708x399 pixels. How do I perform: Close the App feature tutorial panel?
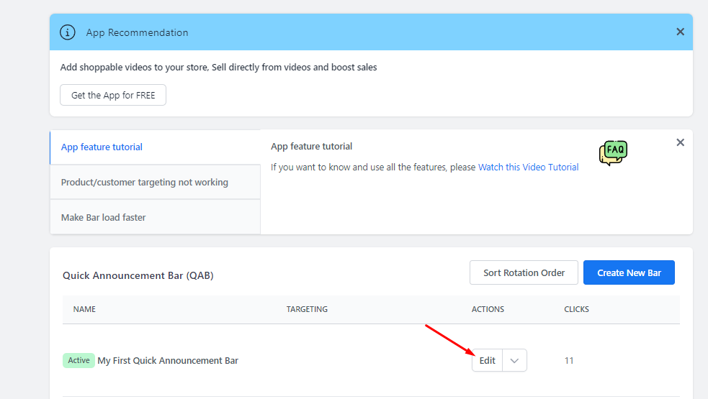680,142
